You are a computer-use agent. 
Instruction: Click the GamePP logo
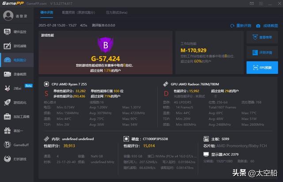tap(13, 4)
